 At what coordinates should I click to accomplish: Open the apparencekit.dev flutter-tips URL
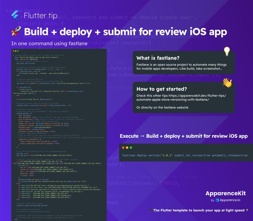181,97
